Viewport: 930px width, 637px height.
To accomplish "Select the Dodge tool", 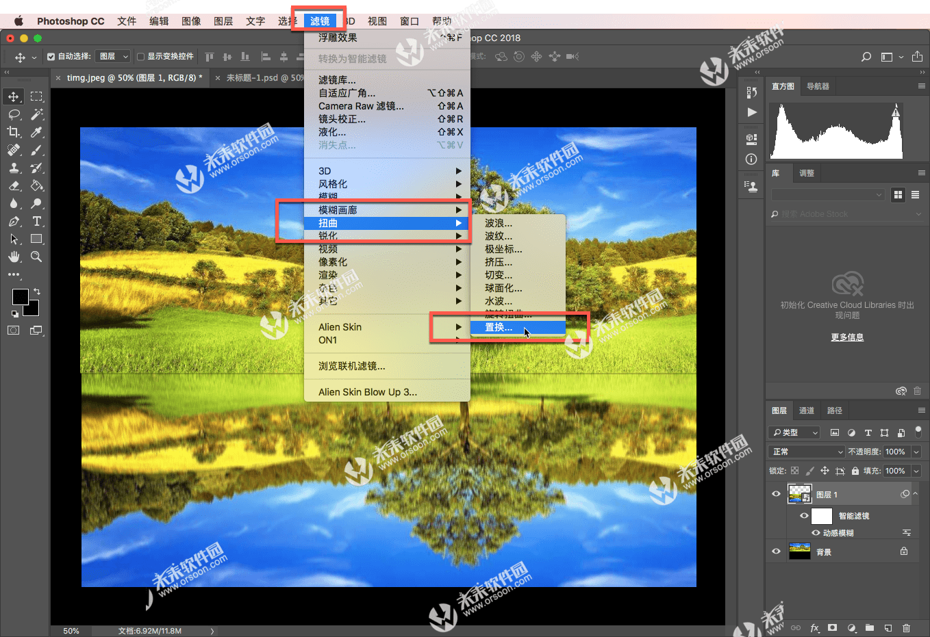I will (37, 203).
